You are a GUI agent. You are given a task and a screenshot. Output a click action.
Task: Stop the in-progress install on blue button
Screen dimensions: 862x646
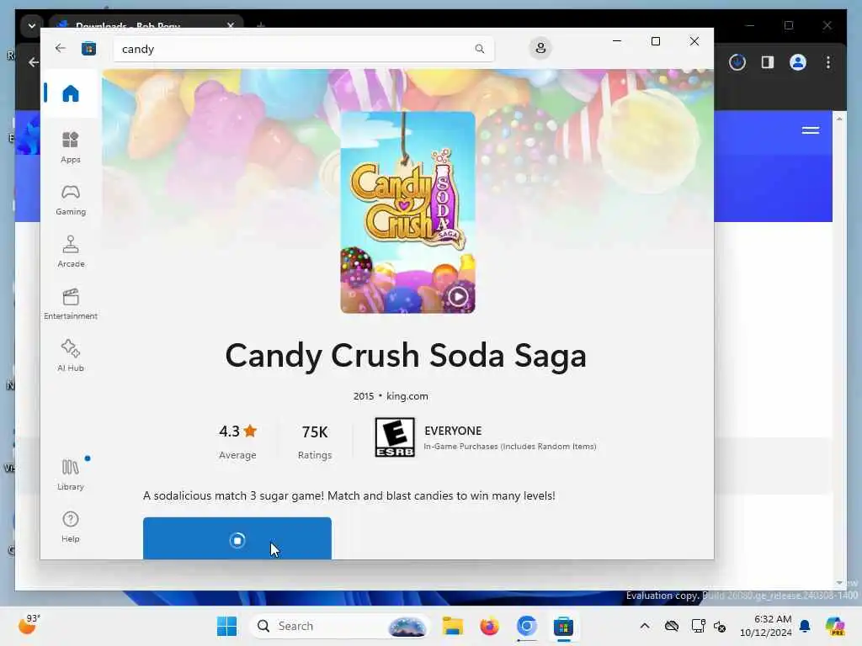click(237, 538)
